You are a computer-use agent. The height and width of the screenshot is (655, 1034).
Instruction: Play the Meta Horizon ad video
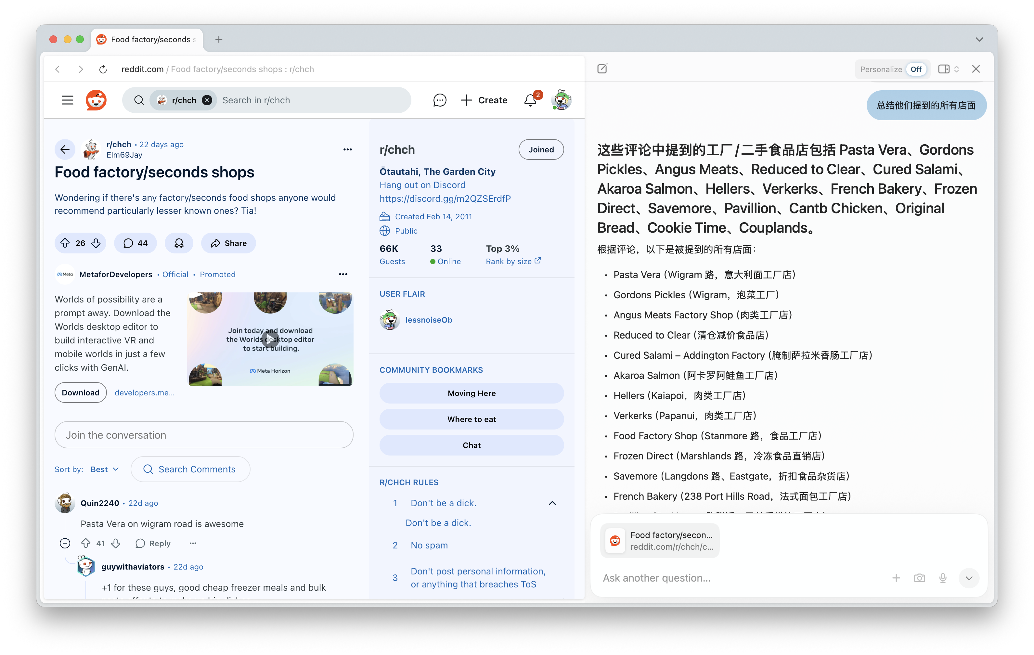tap(270, 339)
